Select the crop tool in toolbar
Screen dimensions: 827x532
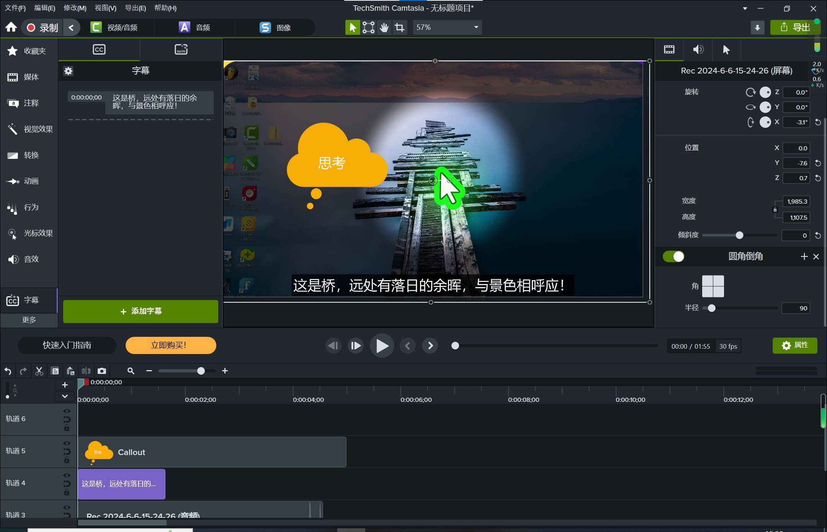(399, 28)
